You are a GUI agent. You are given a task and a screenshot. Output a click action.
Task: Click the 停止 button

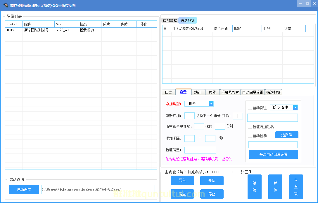tap(212, 194)
